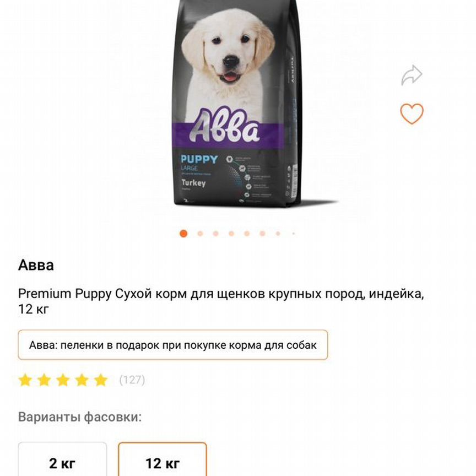Screen dimensions: 476x476
Task: Select the second rating star
Action: click(44, 380)
